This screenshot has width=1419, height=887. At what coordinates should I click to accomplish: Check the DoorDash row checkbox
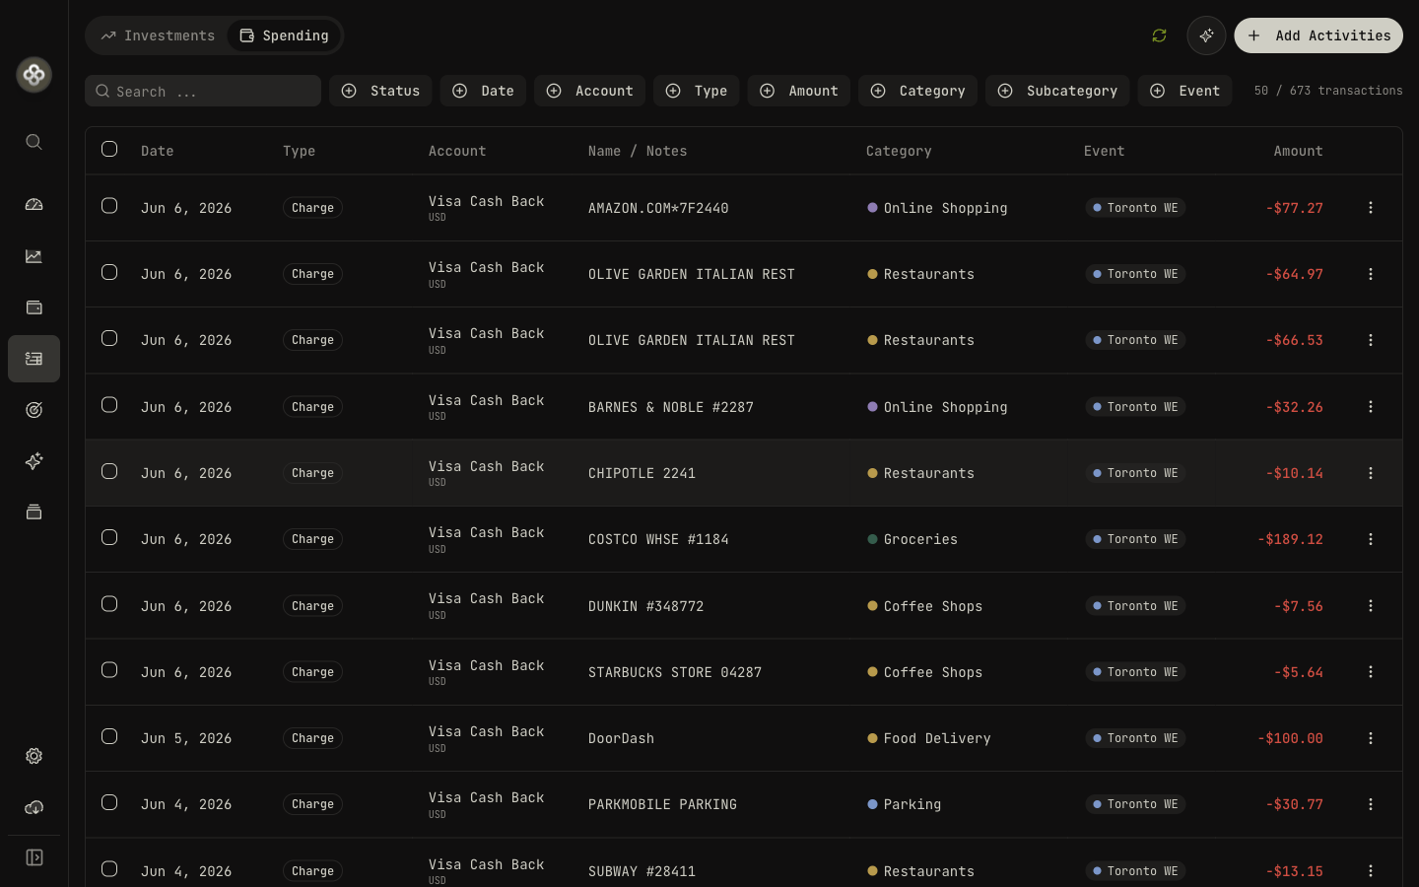pyautogui.click(x=109, y=736)
